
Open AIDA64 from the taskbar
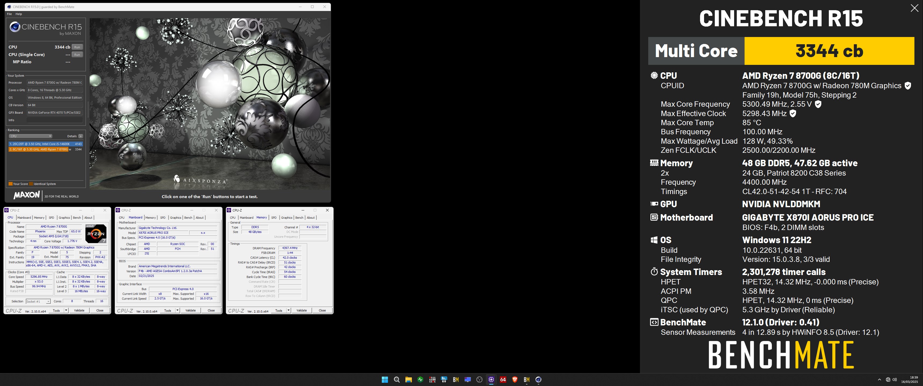503,380
